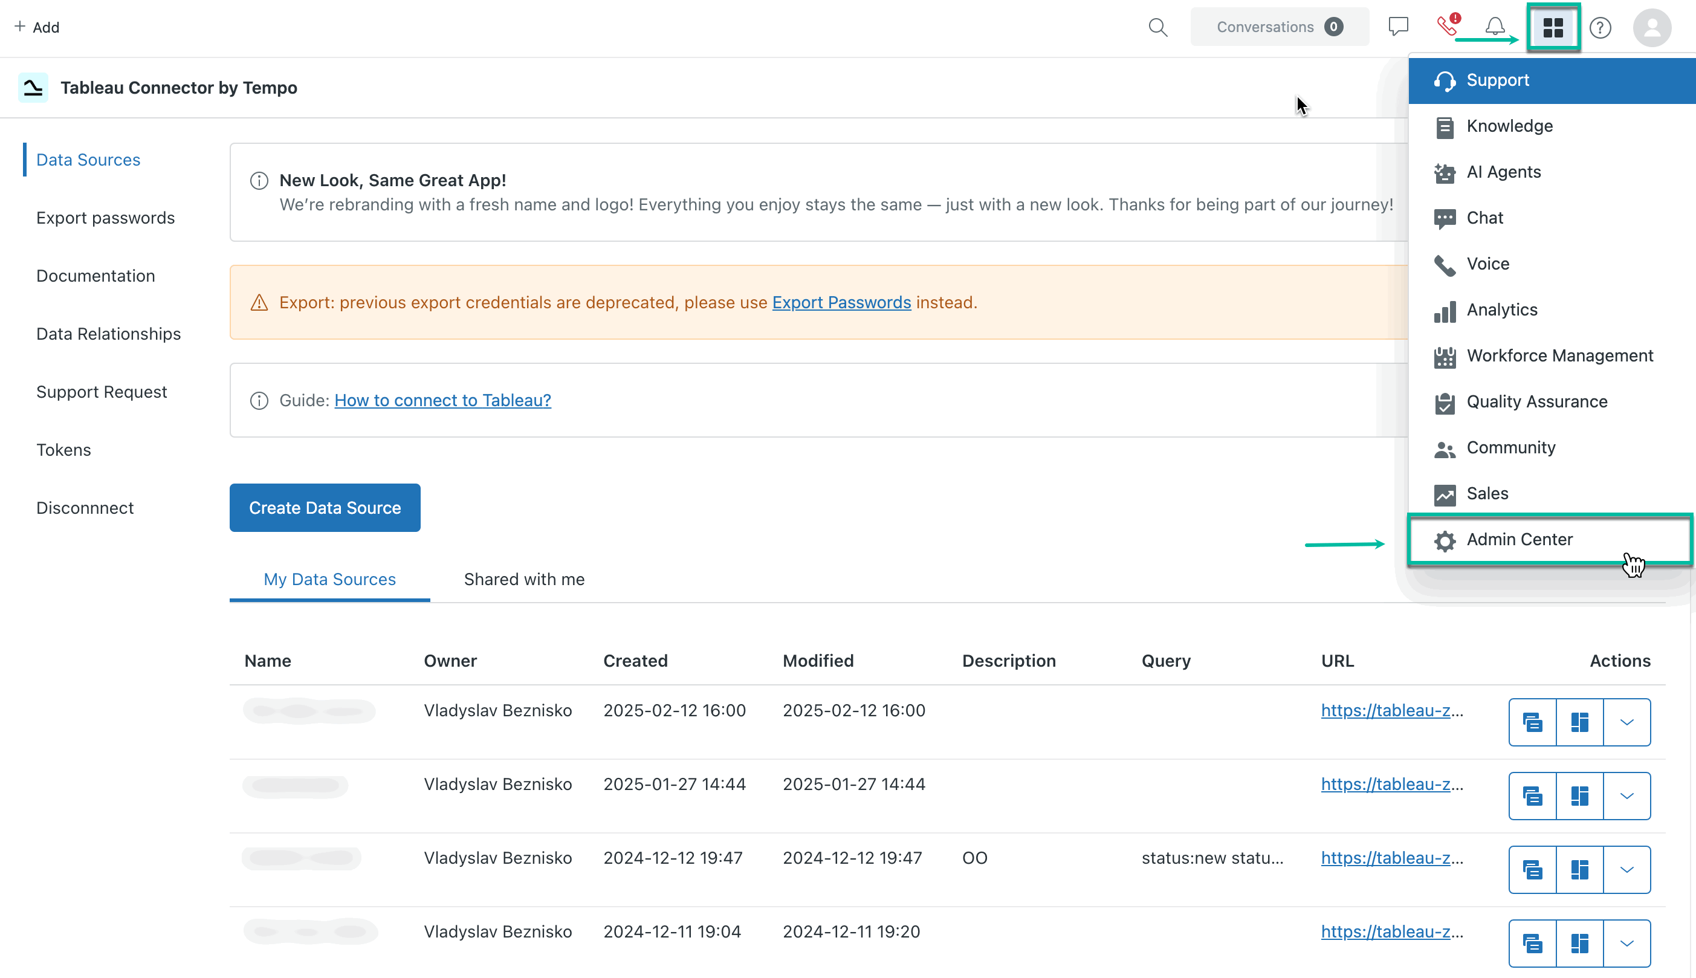Open the Export Passwords link in the warning
The width and height of the screenshot is (1696, 978).
[x=841, y=302]
